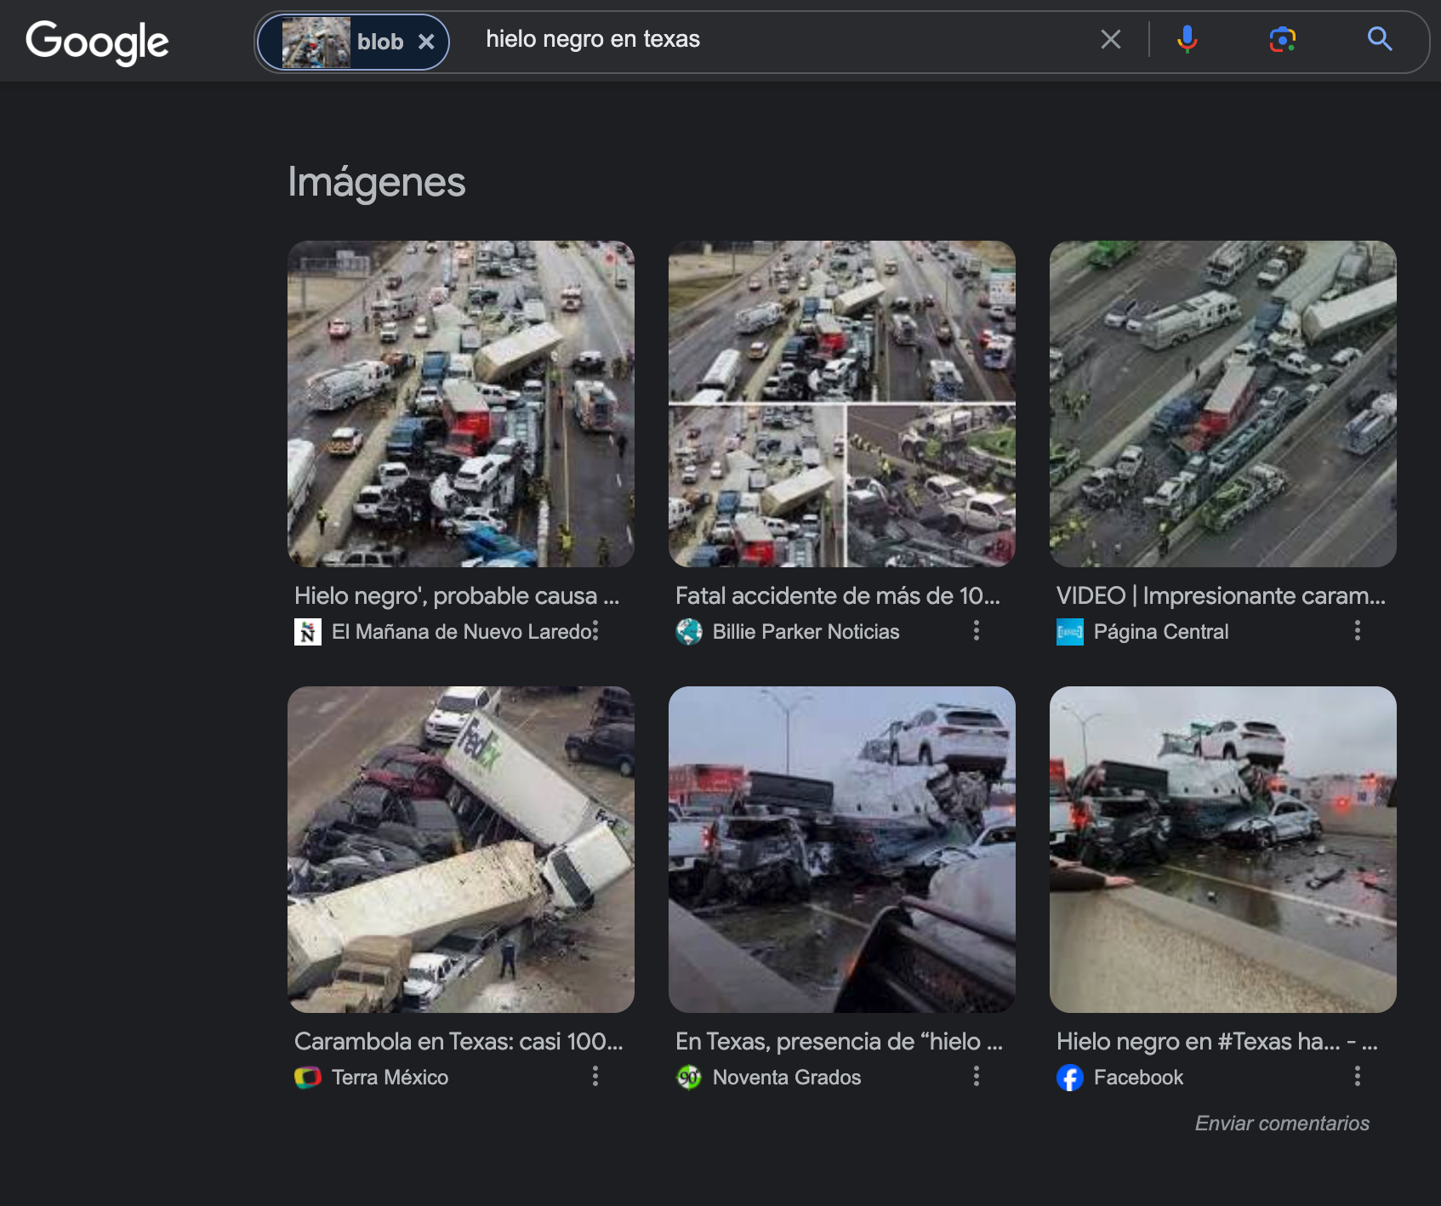Open 'VIDEO | Impresionante caram...' link
The width and height of the screenshot is (1441, 1206).
[1221, 595]
